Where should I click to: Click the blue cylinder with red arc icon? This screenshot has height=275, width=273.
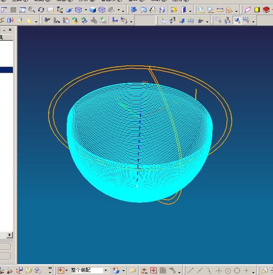(11, 20)
